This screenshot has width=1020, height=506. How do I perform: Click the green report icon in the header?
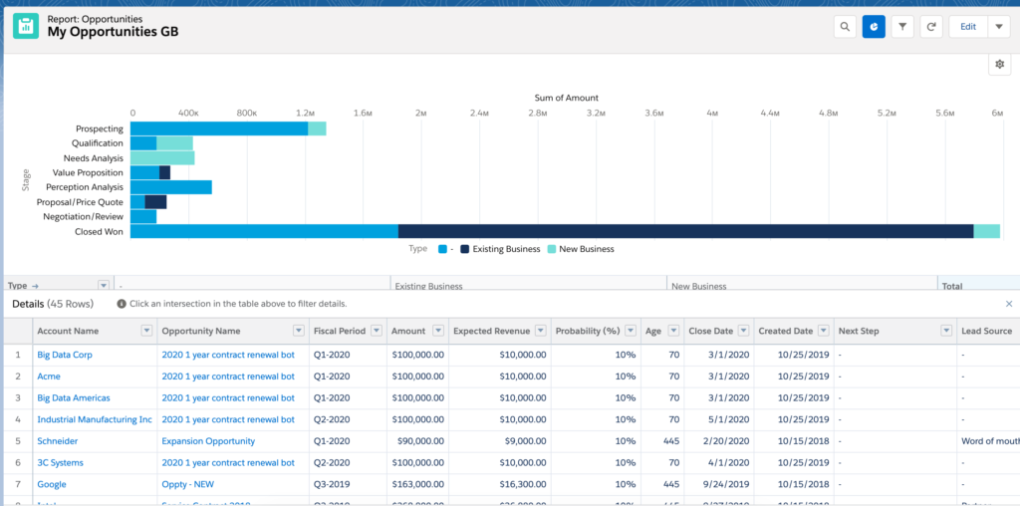click(x=26, y=26)
